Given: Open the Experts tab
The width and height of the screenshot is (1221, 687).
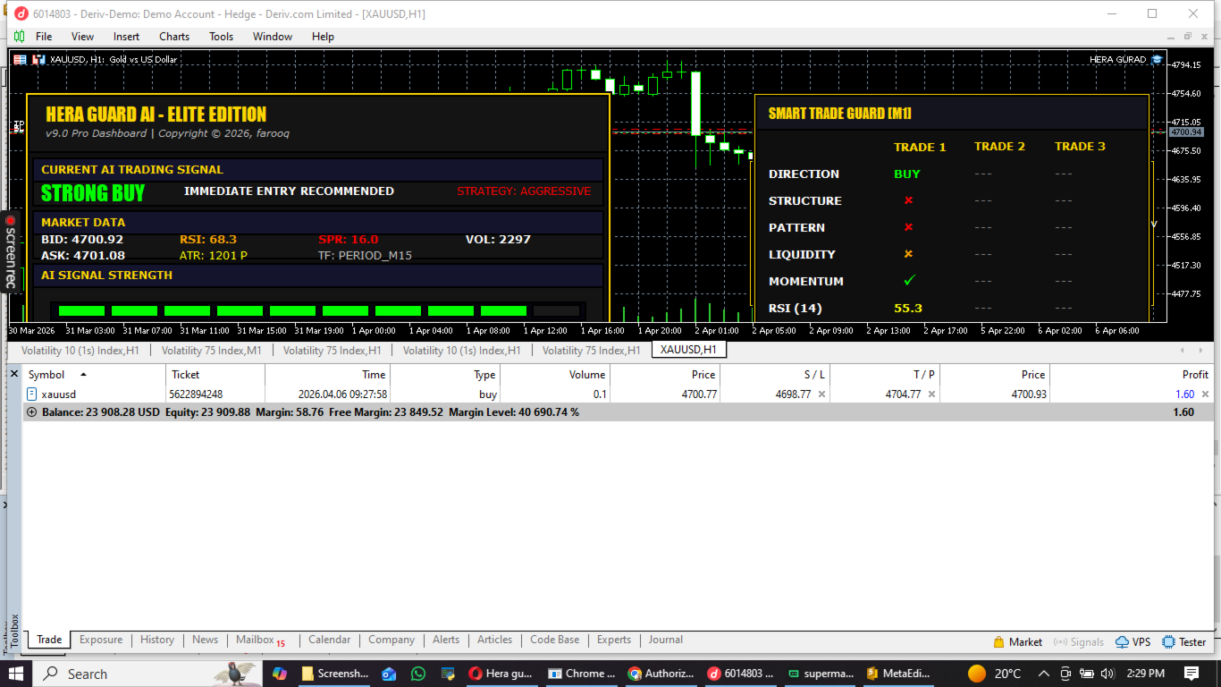Looking at the screenshot, I should (614, 640).
